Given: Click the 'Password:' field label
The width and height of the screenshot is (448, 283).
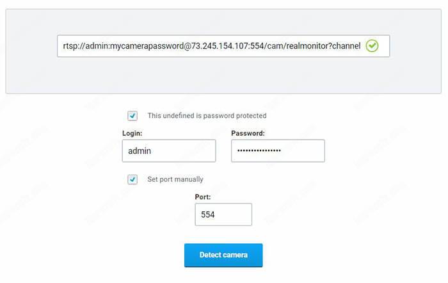Looking at the screenshot, I should point(248,133).
